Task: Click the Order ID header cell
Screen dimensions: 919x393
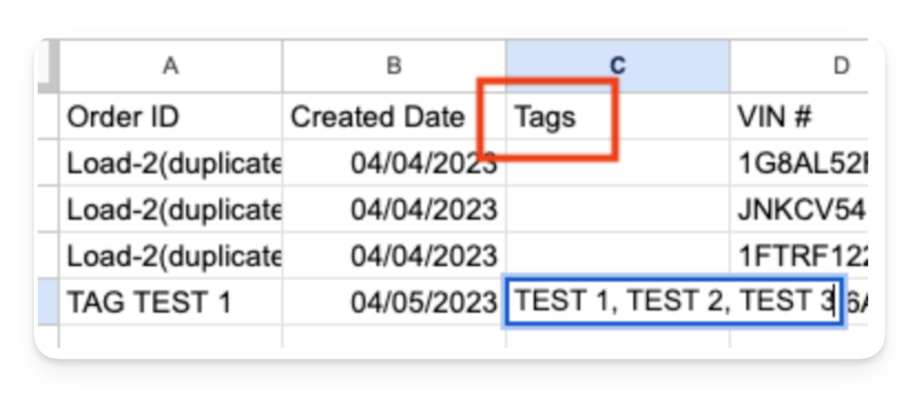Action: [170, 116]
